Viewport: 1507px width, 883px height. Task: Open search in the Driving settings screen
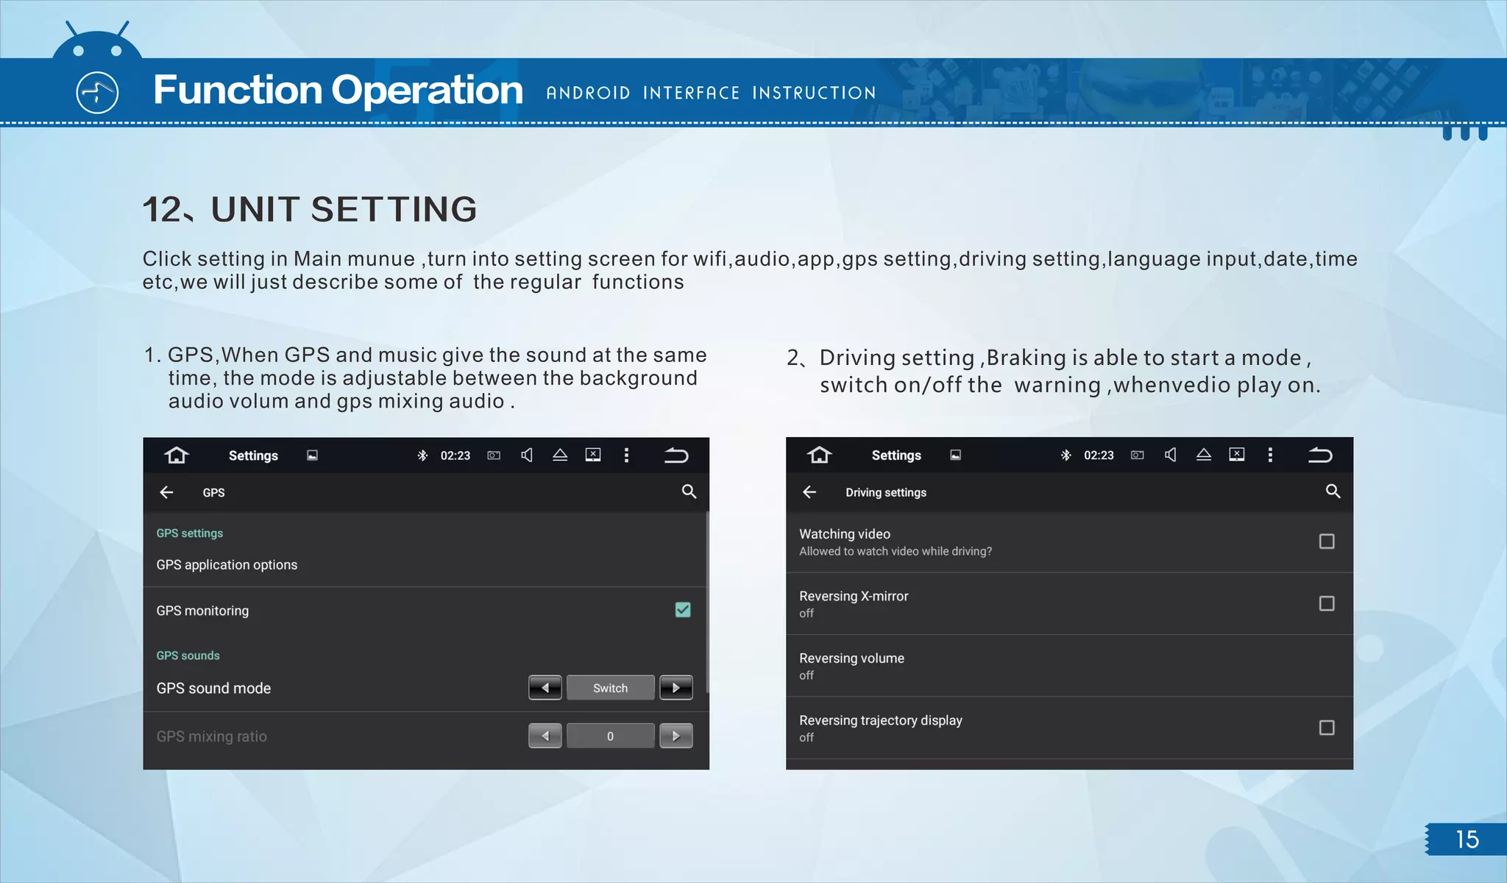(1333, 492)
